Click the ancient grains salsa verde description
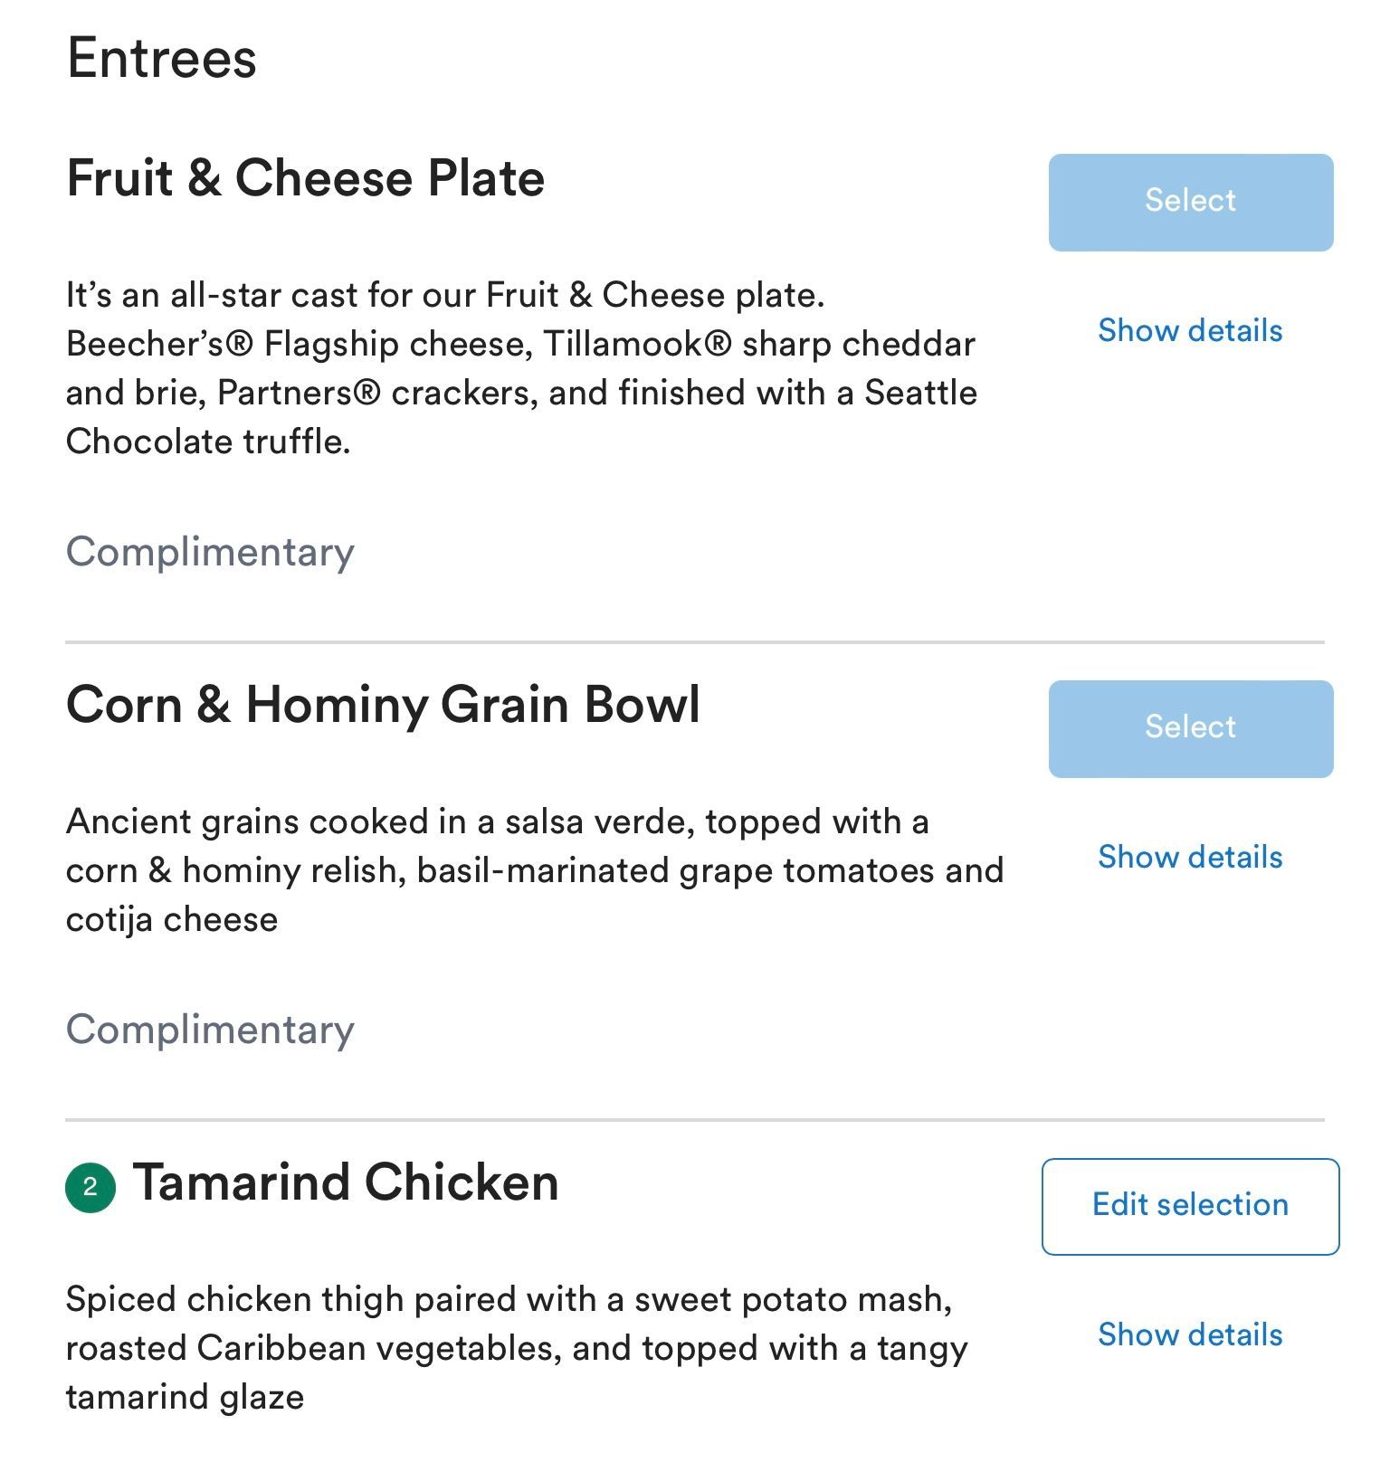 [534, 870]
